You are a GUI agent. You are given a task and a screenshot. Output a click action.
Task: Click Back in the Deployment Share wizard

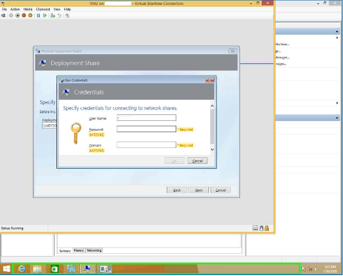click(x=177, y=190)
